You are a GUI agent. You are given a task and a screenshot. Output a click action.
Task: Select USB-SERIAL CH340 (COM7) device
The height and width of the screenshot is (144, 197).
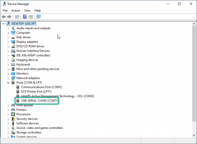(39, 101)
